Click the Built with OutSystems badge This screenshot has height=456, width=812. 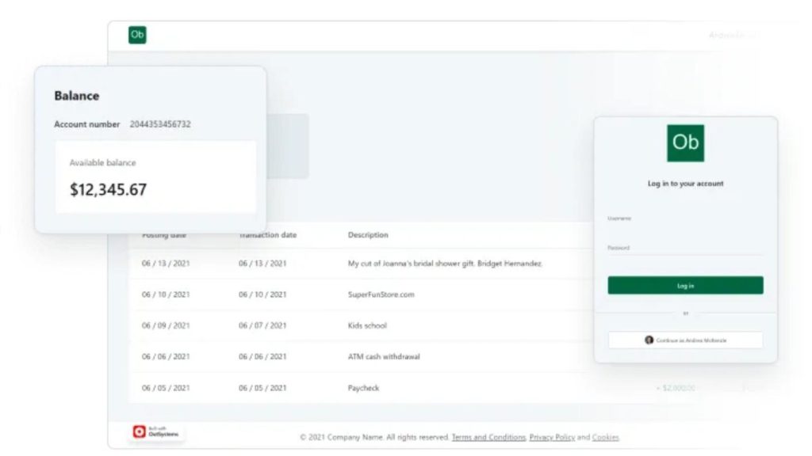(x=155, y=431)
